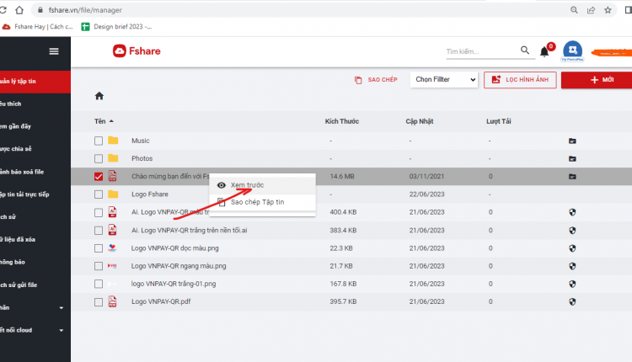
Task: Open the Chọn Filter dropdown
Action: click(444, 80)
